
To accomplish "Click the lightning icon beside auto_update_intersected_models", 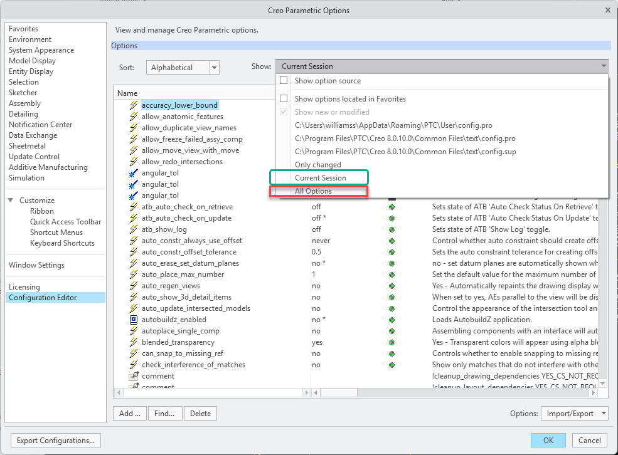I will 134,308.
